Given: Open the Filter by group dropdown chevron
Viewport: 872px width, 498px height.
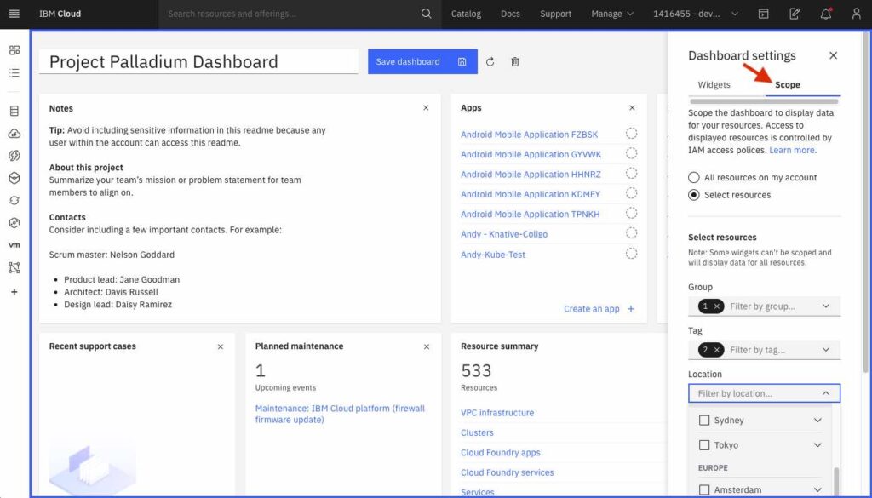Looking at the screenshot, I should 826,306.
